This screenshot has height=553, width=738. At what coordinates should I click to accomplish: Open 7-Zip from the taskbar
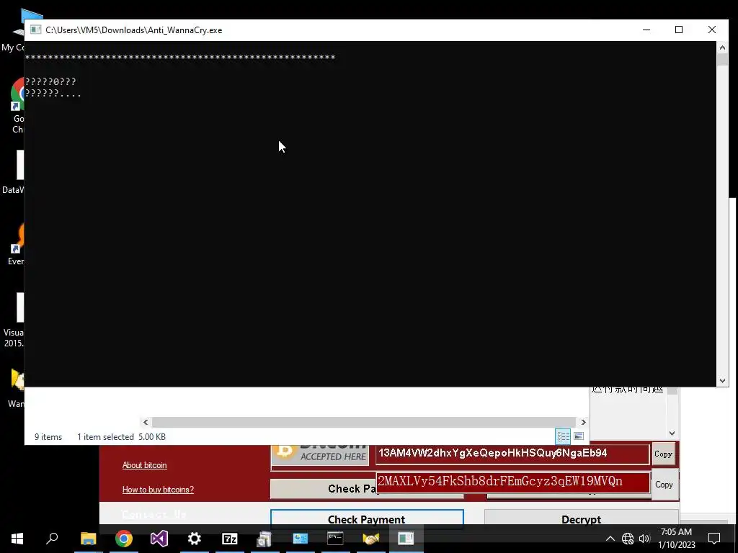[x=230, y=539]
